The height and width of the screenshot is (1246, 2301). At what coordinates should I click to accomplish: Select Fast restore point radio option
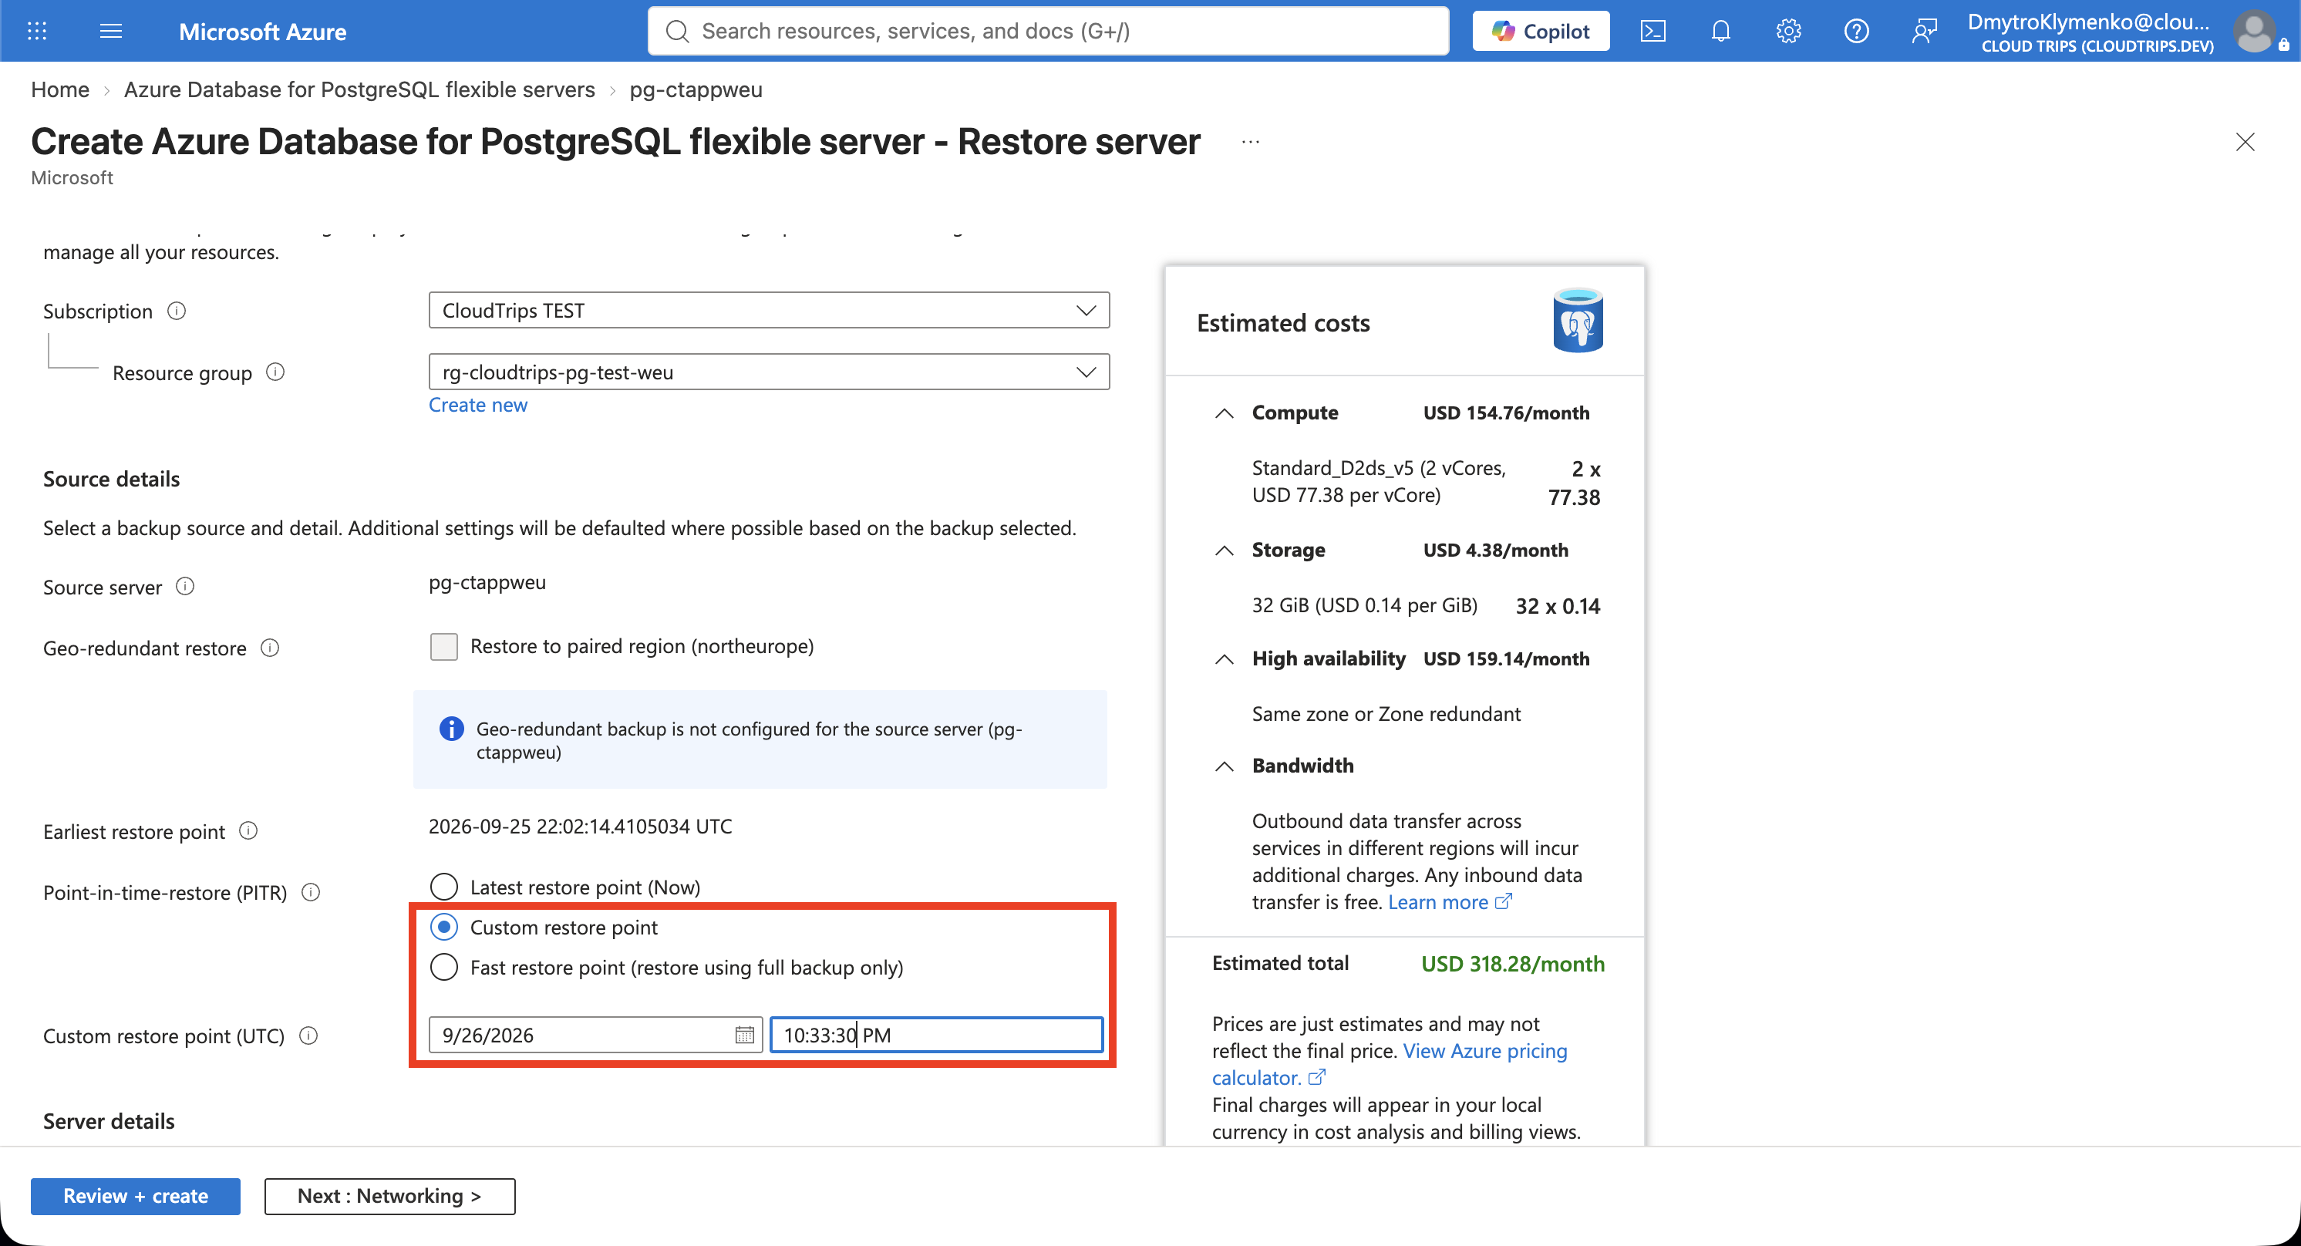tap(444, 968)
